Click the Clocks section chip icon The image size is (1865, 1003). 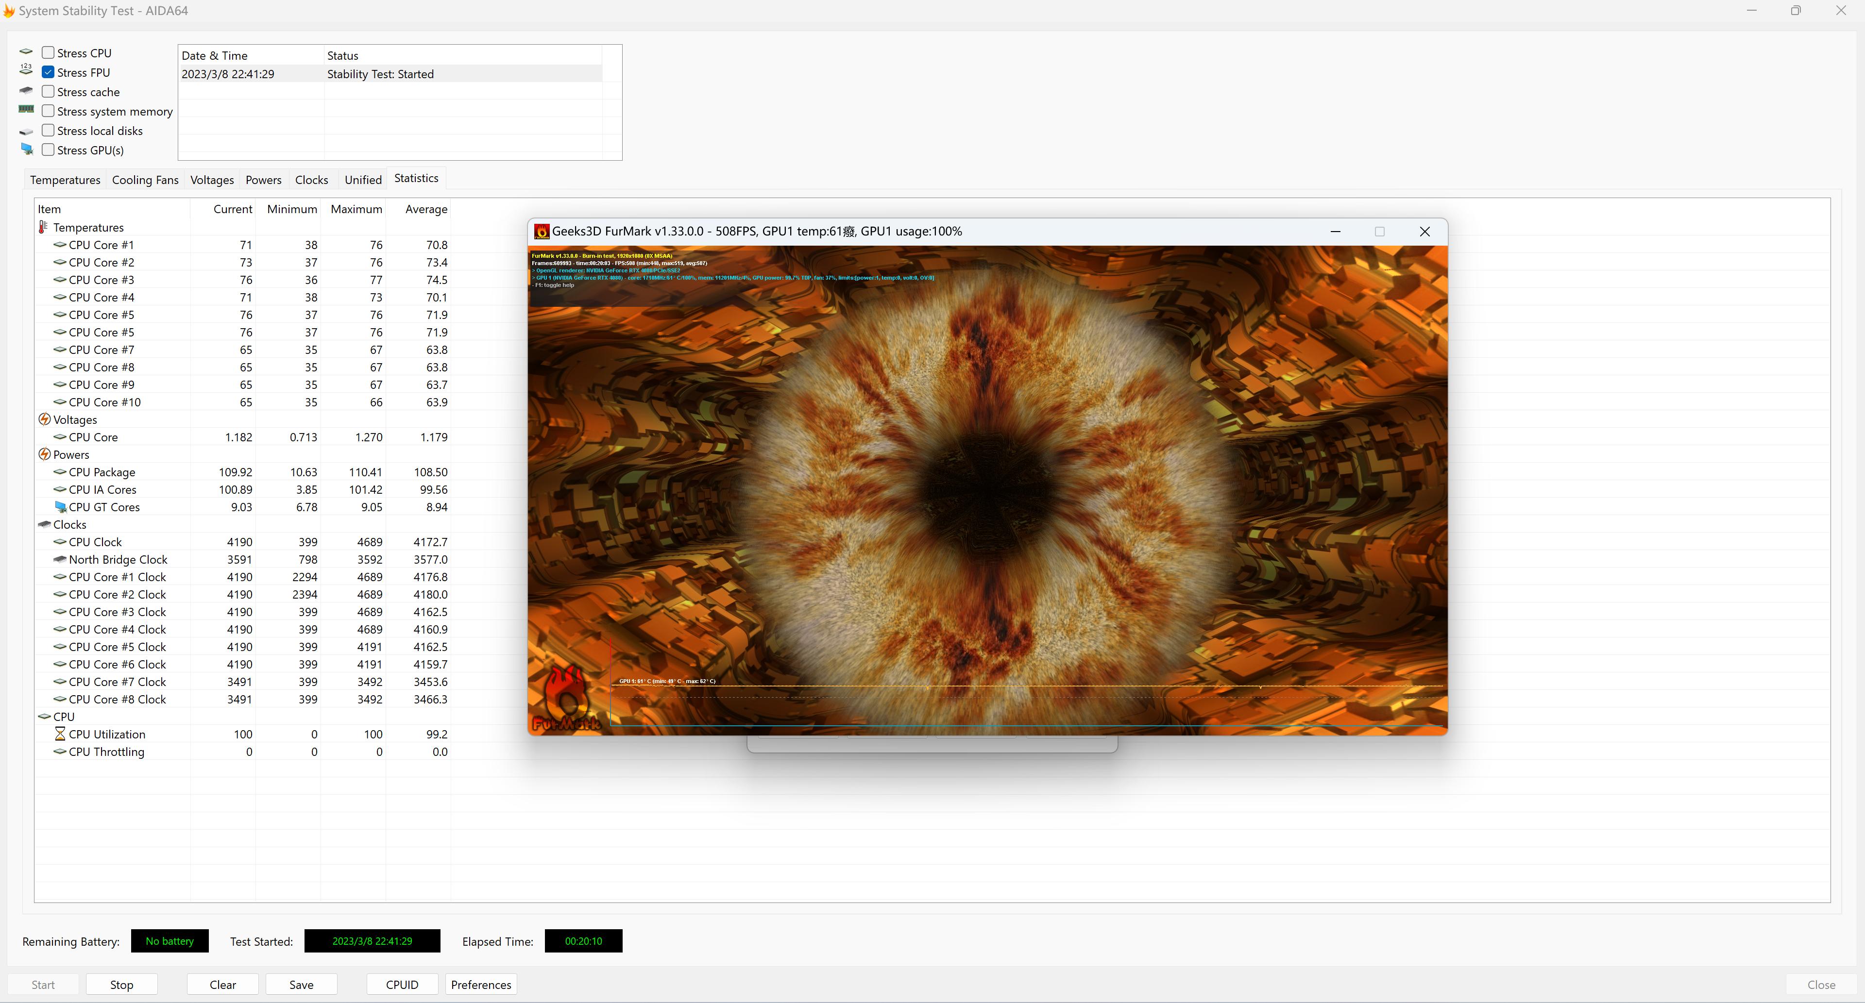point(44,524)
